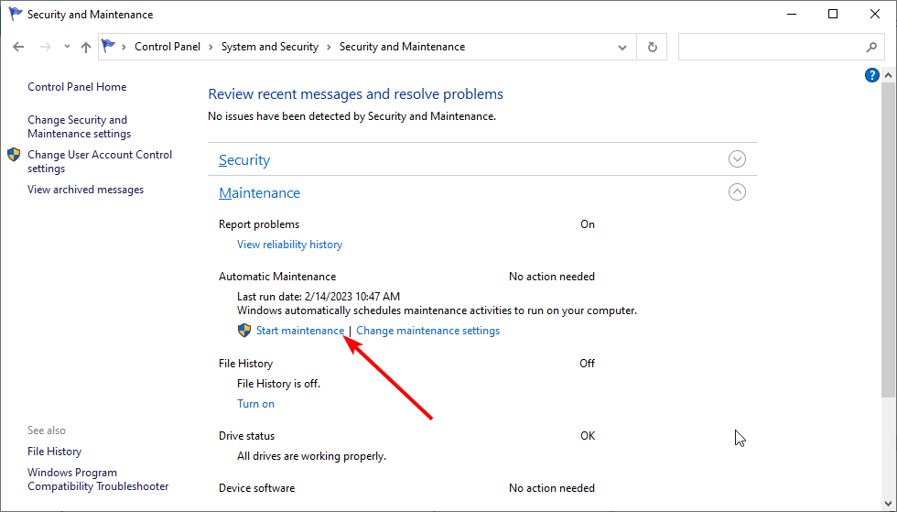Open Change maintenance settings link
The width and height of the screenshot is (897, 512).
(x=428, y=331)
